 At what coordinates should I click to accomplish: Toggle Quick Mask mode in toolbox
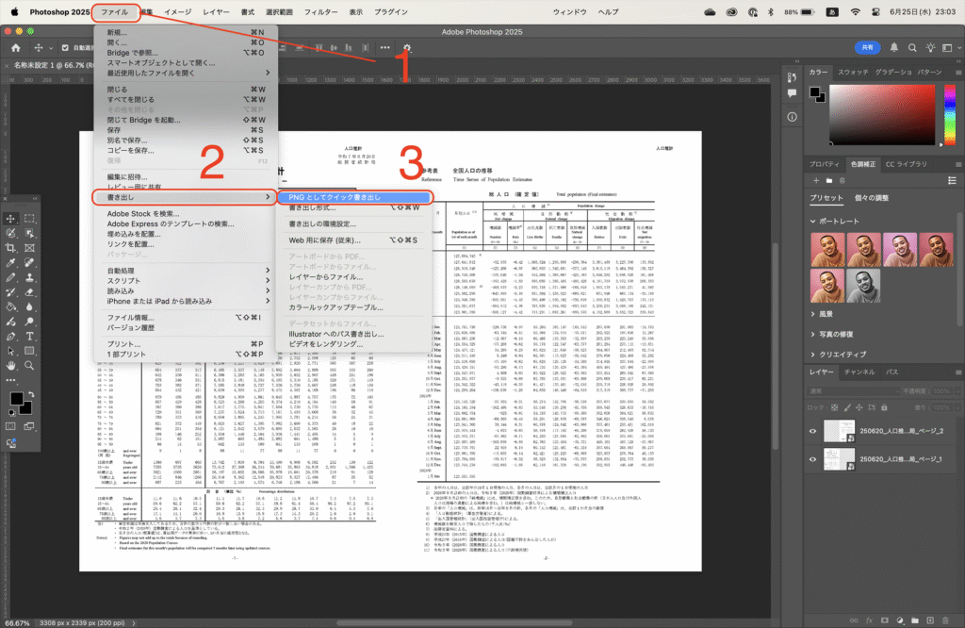click(x=11, y=426)
